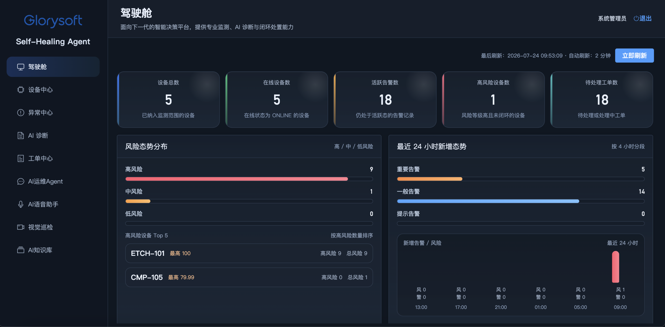The height and width of the screenshot is (327, 665).
Task: Click the 设备总数 stat card
Action: pos(168,99)
